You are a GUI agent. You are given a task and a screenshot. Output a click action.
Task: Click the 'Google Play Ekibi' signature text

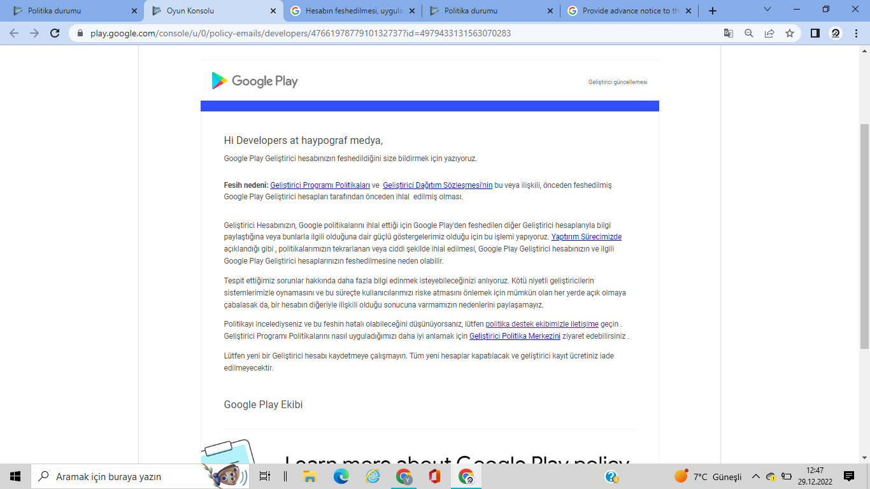[x=263, y=405]
